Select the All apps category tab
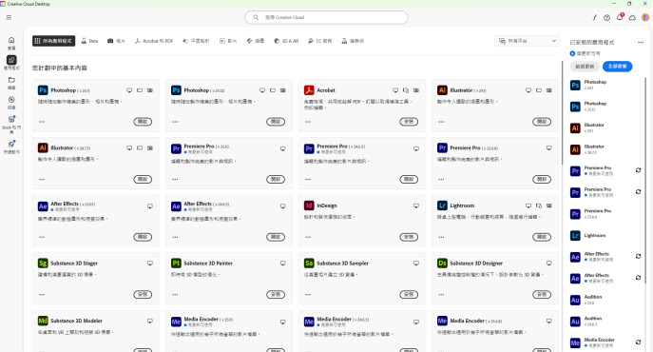The width and height of the screenshot is (653, 352). [x=54, y=41]
